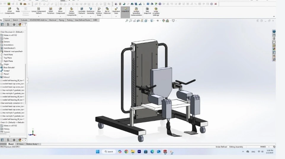Open Bill of Materials
The width and height of the screenshot is (285, 159).
[107, 11]
